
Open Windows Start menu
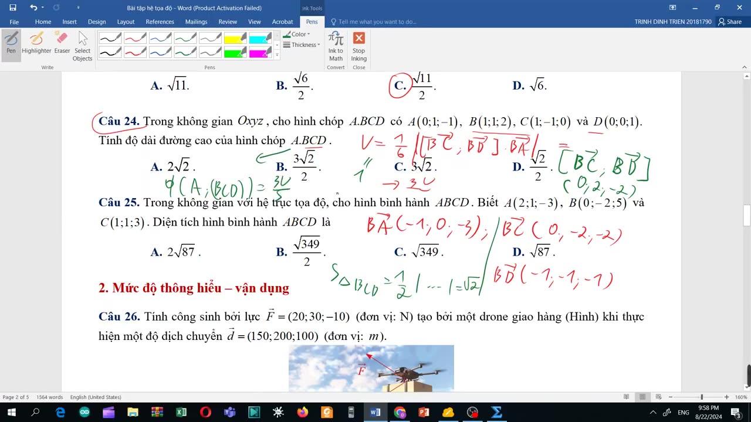click(x=11, y=412)
